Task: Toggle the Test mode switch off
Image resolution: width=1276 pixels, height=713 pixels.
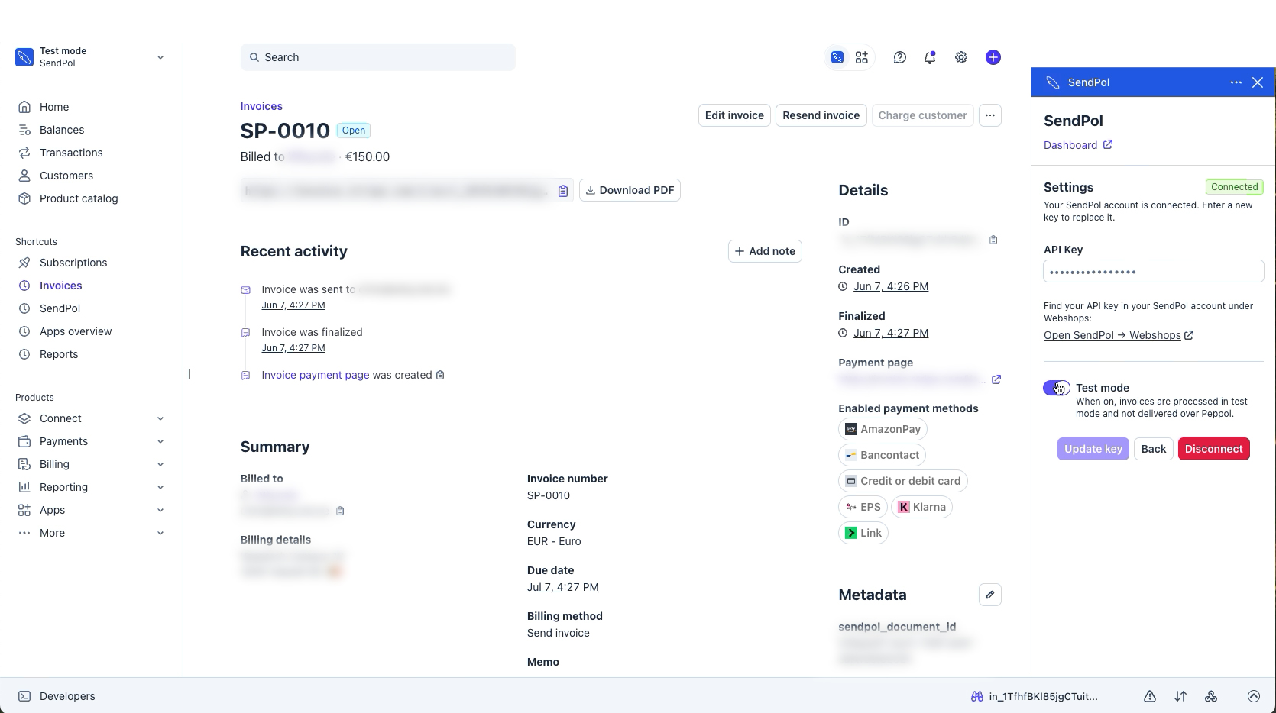Action: [1057, 388]
